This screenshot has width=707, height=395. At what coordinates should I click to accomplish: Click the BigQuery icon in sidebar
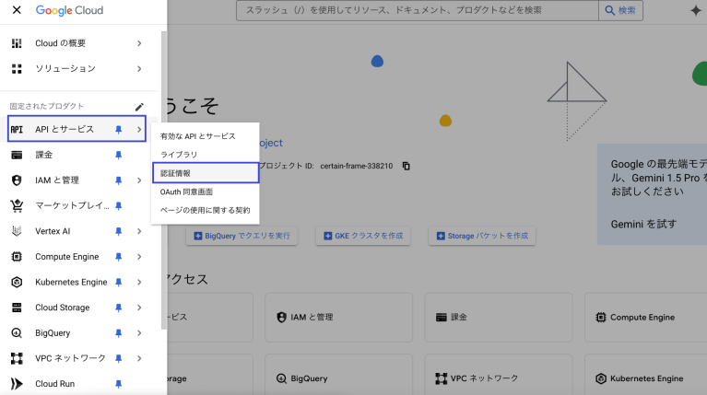click(17, 333)
